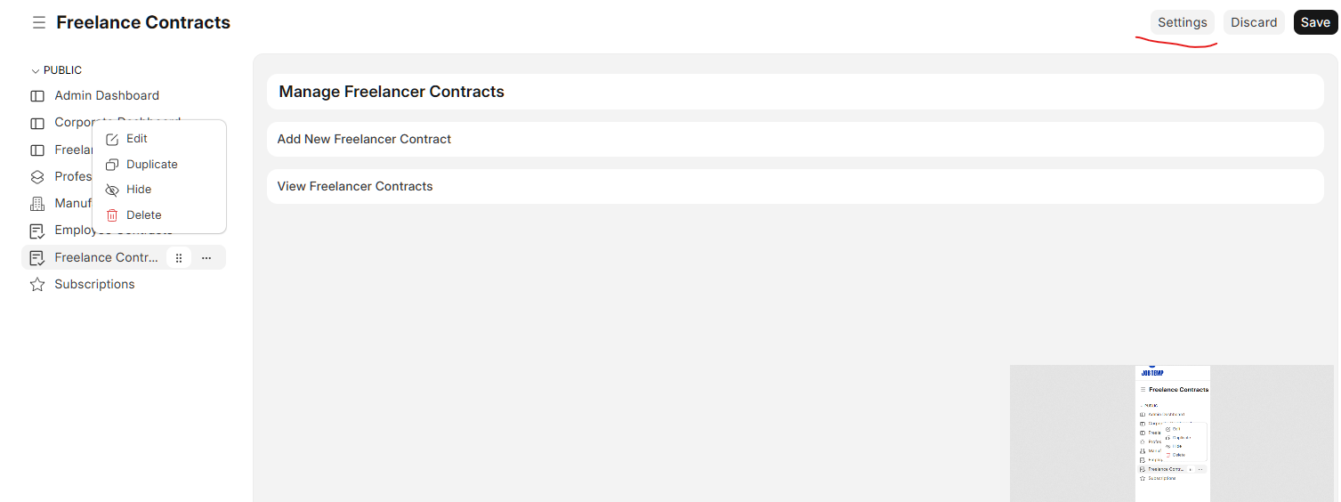Open View Freelancer Contracts link

(355, 186)
